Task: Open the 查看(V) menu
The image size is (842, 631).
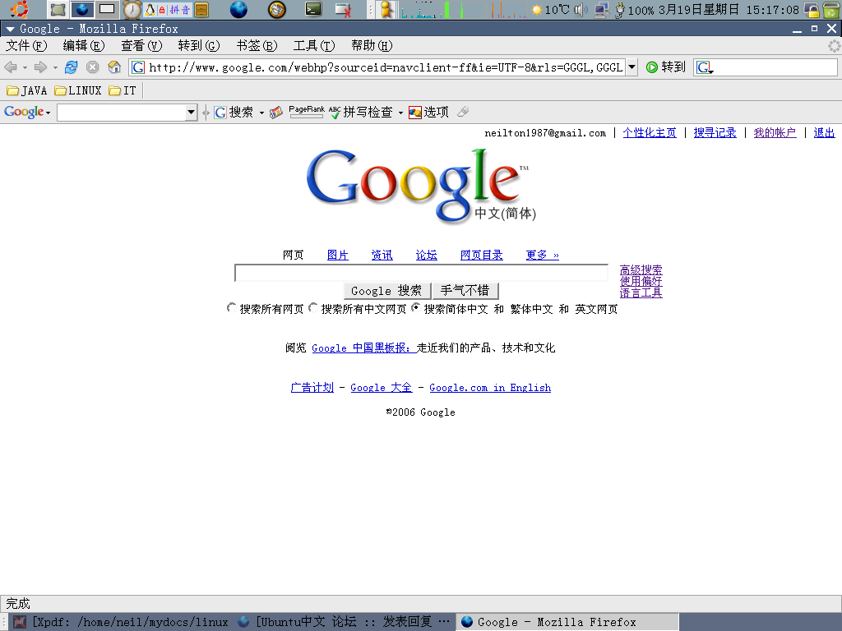Action: pos(141,46)
